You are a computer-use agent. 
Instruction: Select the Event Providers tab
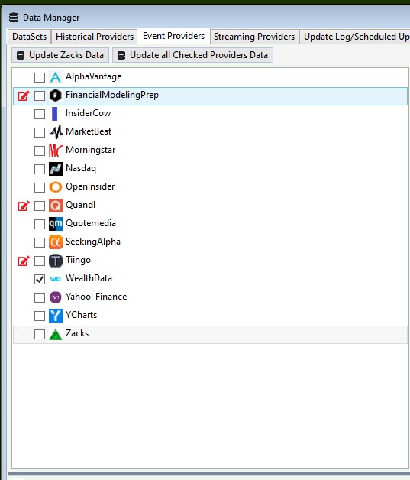pyautogui.click(x=173, y=36)
